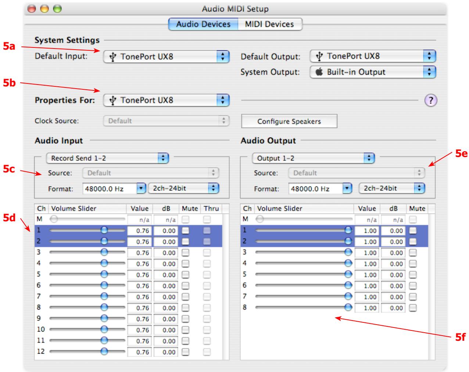Click input channel 8 volume slider knob
Screen dimensions: 469x372
pyautogui.click(x=104, y=307)
